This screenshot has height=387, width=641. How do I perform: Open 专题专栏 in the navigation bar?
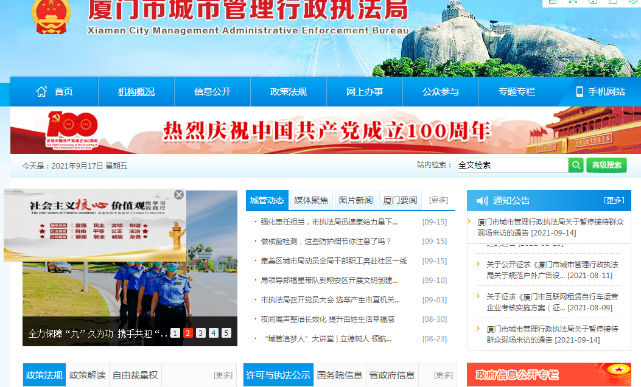(516, 91)
